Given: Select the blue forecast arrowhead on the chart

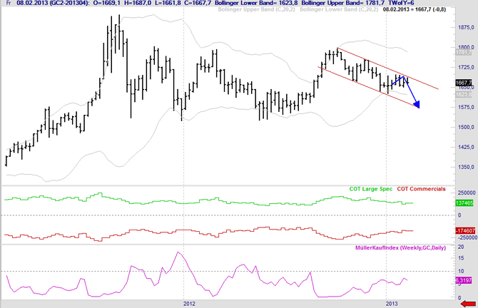Looking at the screenshot, I should 417,105.
